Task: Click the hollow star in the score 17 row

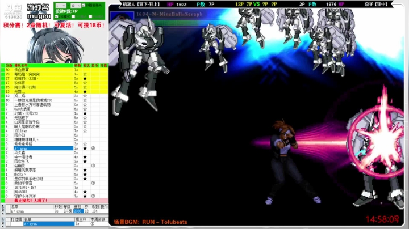Action: (x=85, y=83)
